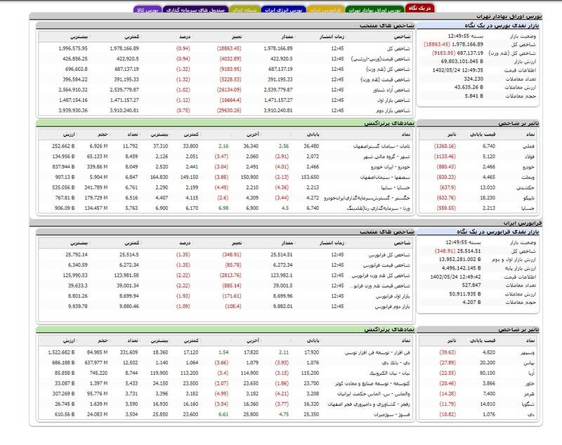Click وسپهر in the فرابورس symbols panel
This screenshot has width=562, height=445.
(x=529, y=353)
